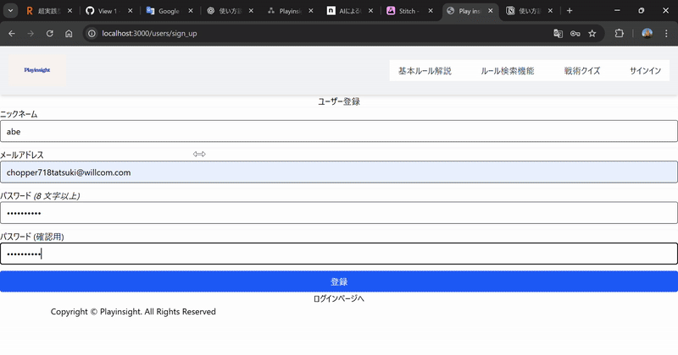Close the Notion 使い方 tab
678x355 pixels.
coord(550,11)
